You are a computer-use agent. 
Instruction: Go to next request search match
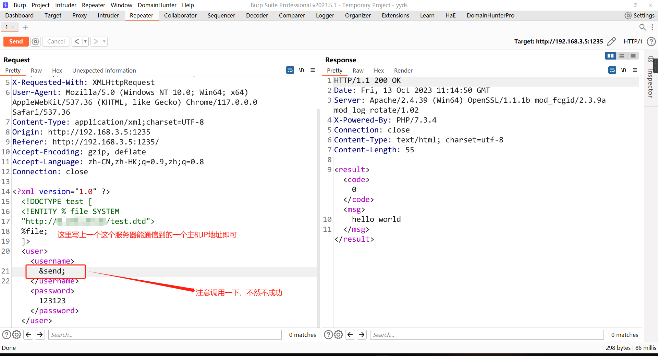click(x=40, y=334)
